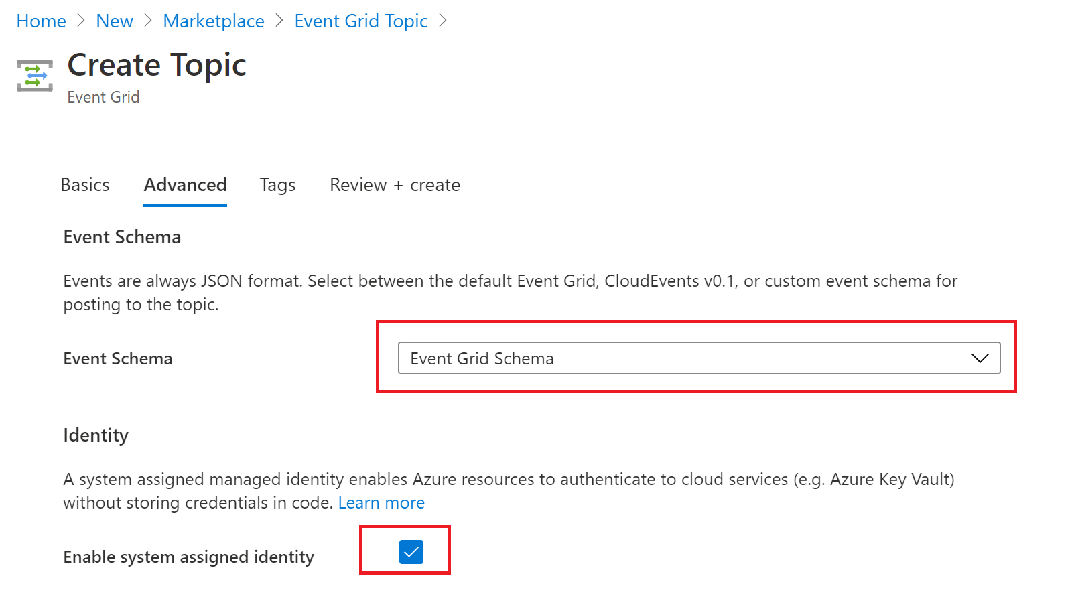Return to Event Grid Topic breadcrumb
This screenshot has width=1072, height=609.
[x=360, y=21]
